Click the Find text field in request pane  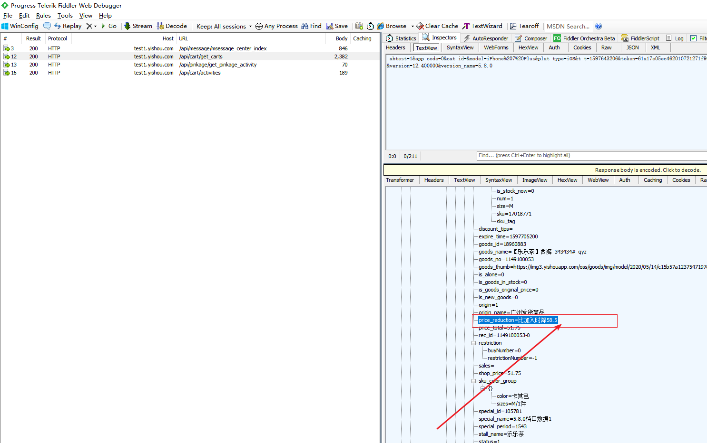coord(592,156)
